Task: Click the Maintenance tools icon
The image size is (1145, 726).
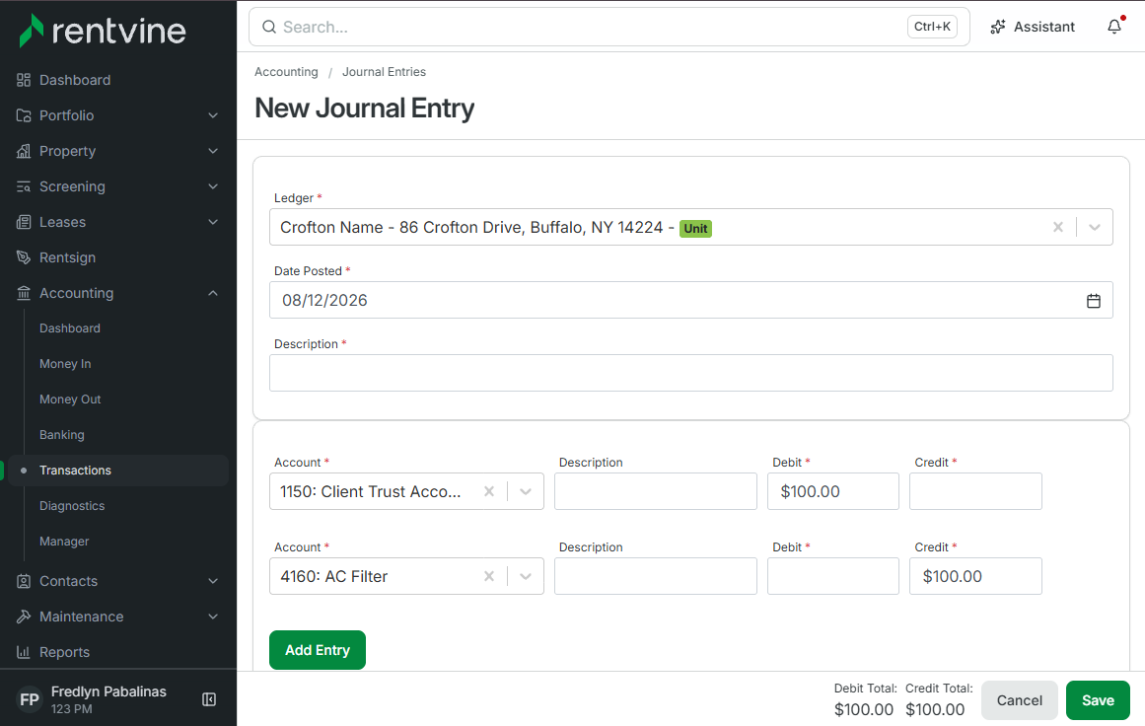Action: 24,617
